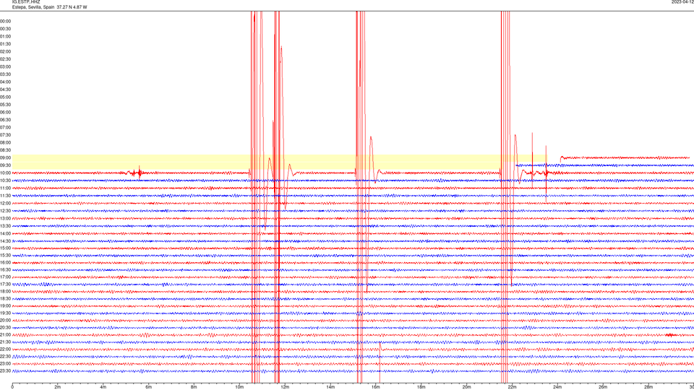The width and height of the screenshot is (694, 390).
Task: Select the 09:30 time row label
Action: coord(5,165)
